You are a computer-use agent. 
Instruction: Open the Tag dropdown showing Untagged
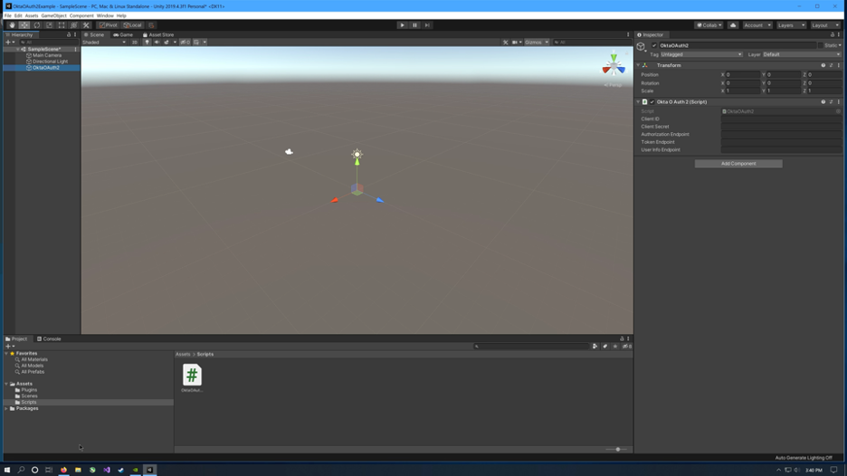[x=701, y=54]
